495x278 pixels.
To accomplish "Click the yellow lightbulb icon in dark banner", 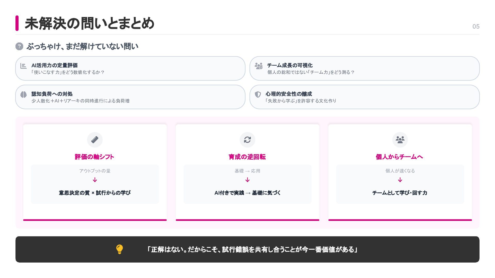I will click(120, 249).
